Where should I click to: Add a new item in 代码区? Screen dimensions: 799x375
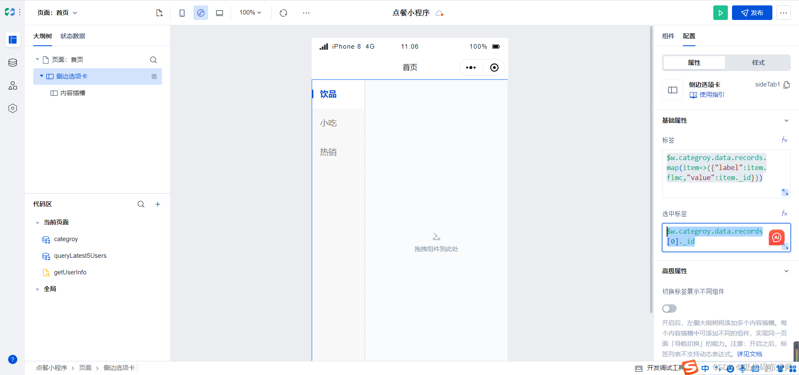[158, 204]
